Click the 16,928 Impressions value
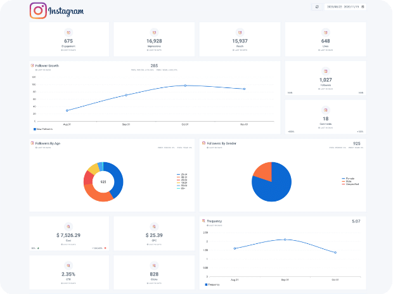 (154, 41)
